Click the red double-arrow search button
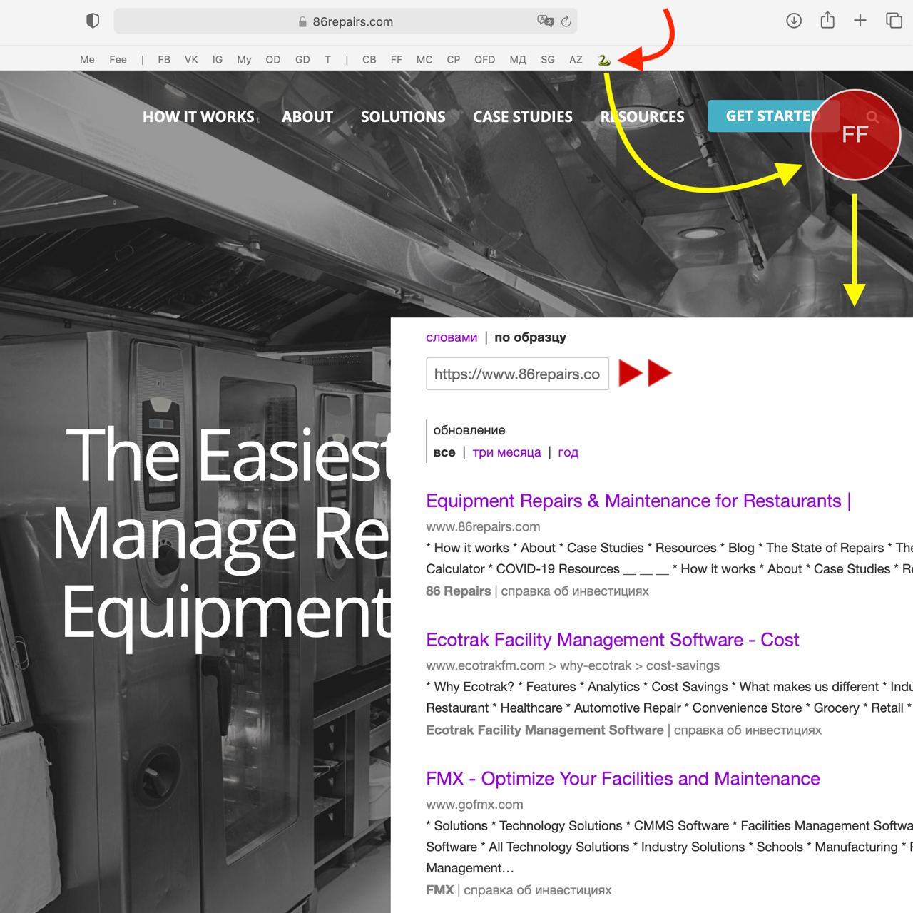The image size is (913, 913). tap(645, 373)
